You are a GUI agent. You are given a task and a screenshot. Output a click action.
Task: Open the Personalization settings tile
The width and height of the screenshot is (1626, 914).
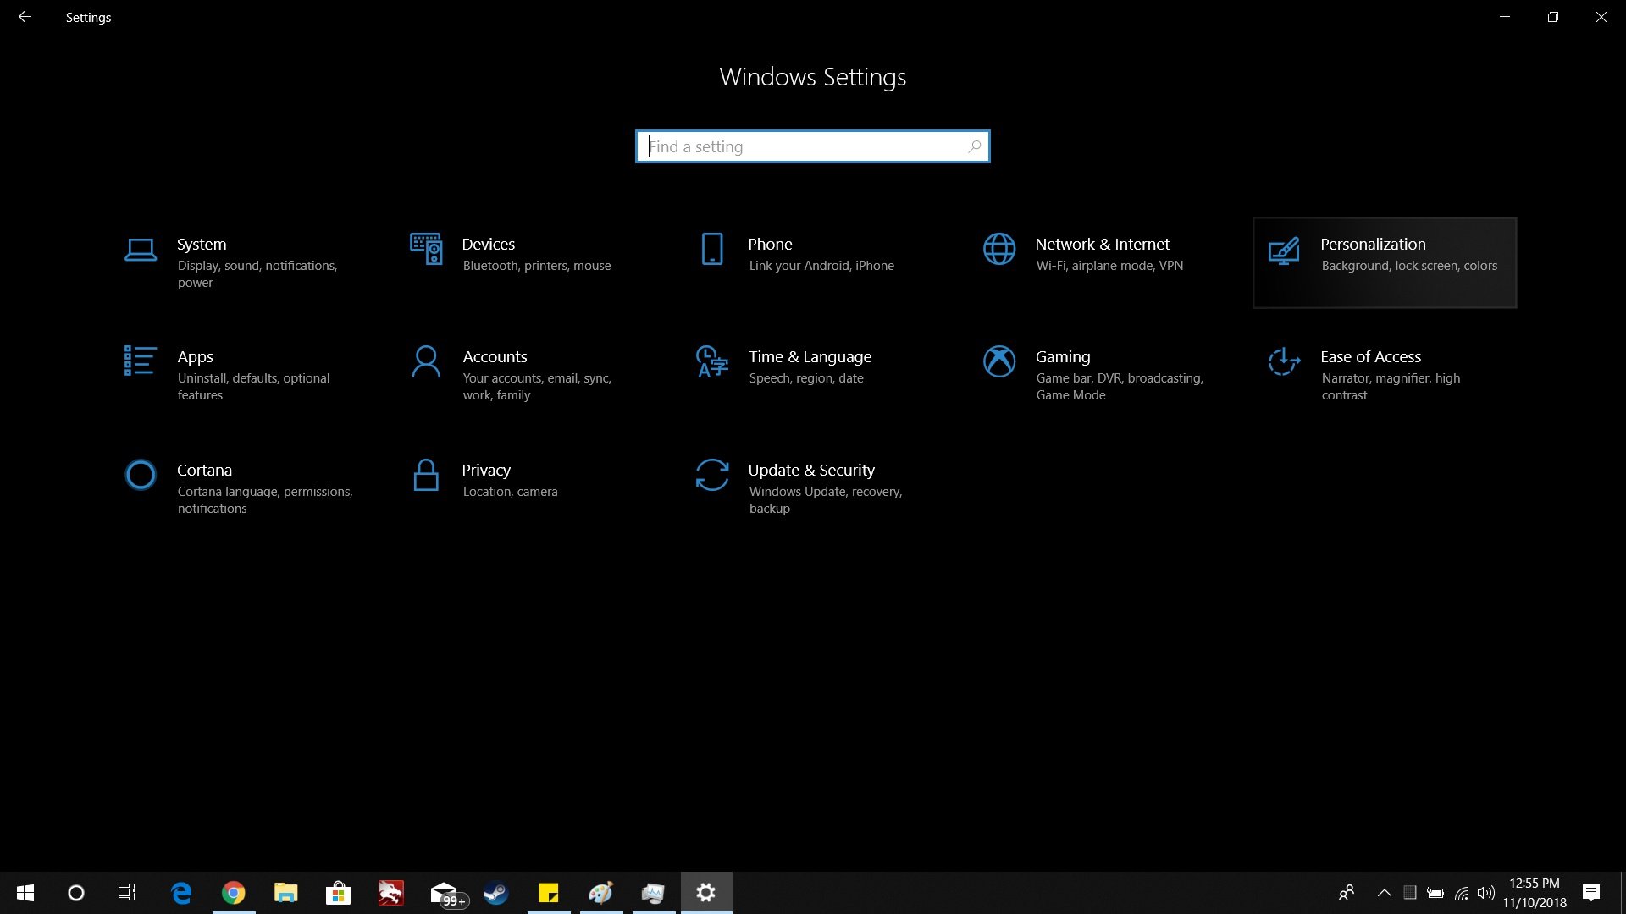click(1385, 262)
